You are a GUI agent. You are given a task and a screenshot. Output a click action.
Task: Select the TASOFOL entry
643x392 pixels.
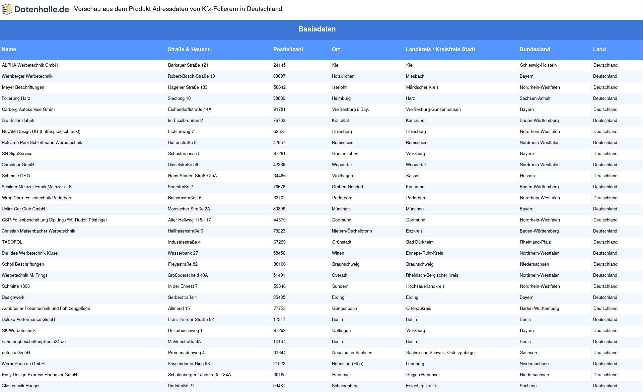tap(12, 242)
